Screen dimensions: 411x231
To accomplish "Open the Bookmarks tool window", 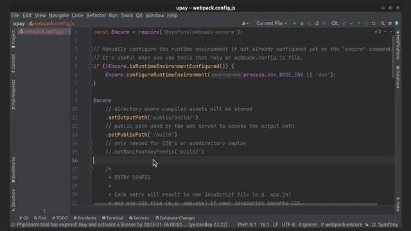I will (13, 169).
